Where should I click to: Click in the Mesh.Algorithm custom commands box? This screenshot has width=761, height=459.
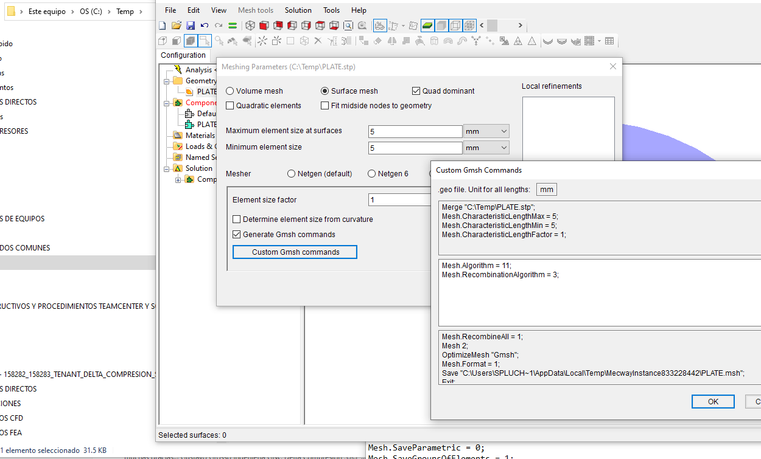pyautogui.click(x=600, y=292)
